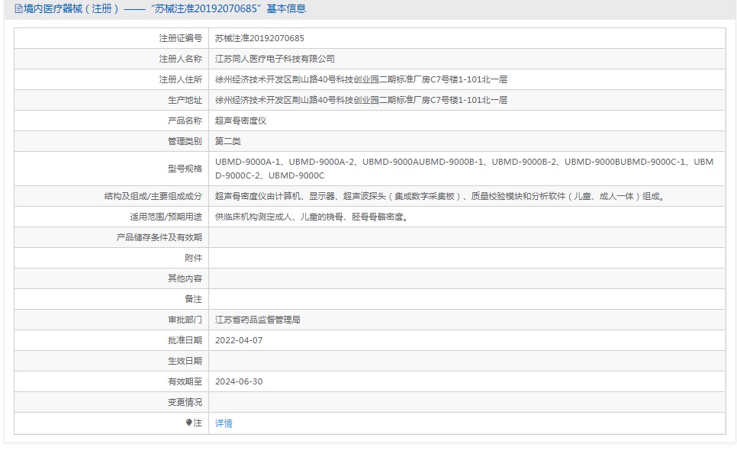Click the 生产地址 label
737x460 pixels.
point(185,100)
